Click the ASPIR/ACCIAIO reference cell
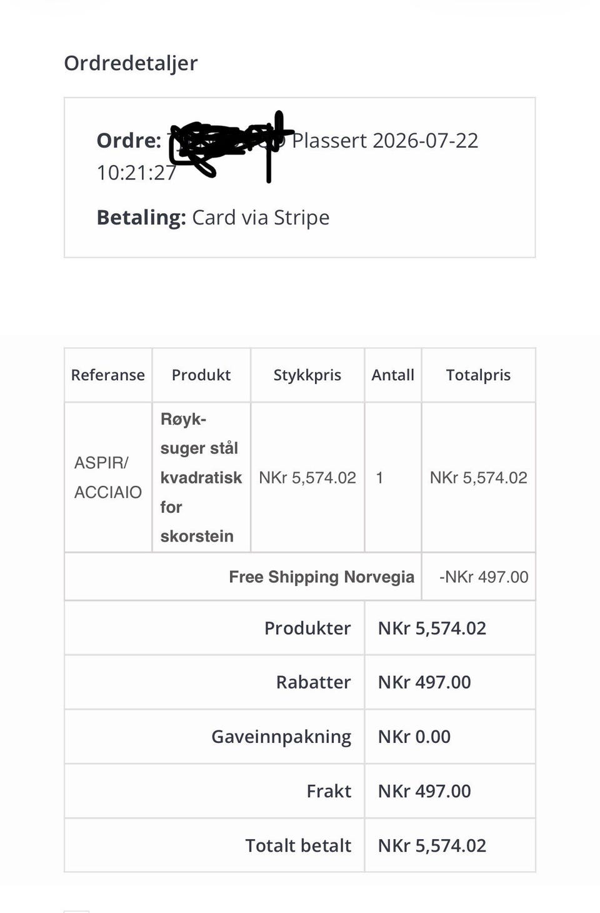The image size is (600, 913). [x=108, y=477]
